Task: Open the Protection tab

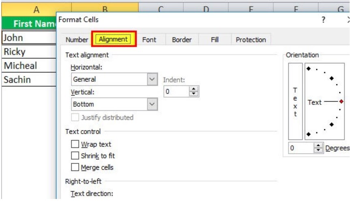Action: [x=251, y=40]
